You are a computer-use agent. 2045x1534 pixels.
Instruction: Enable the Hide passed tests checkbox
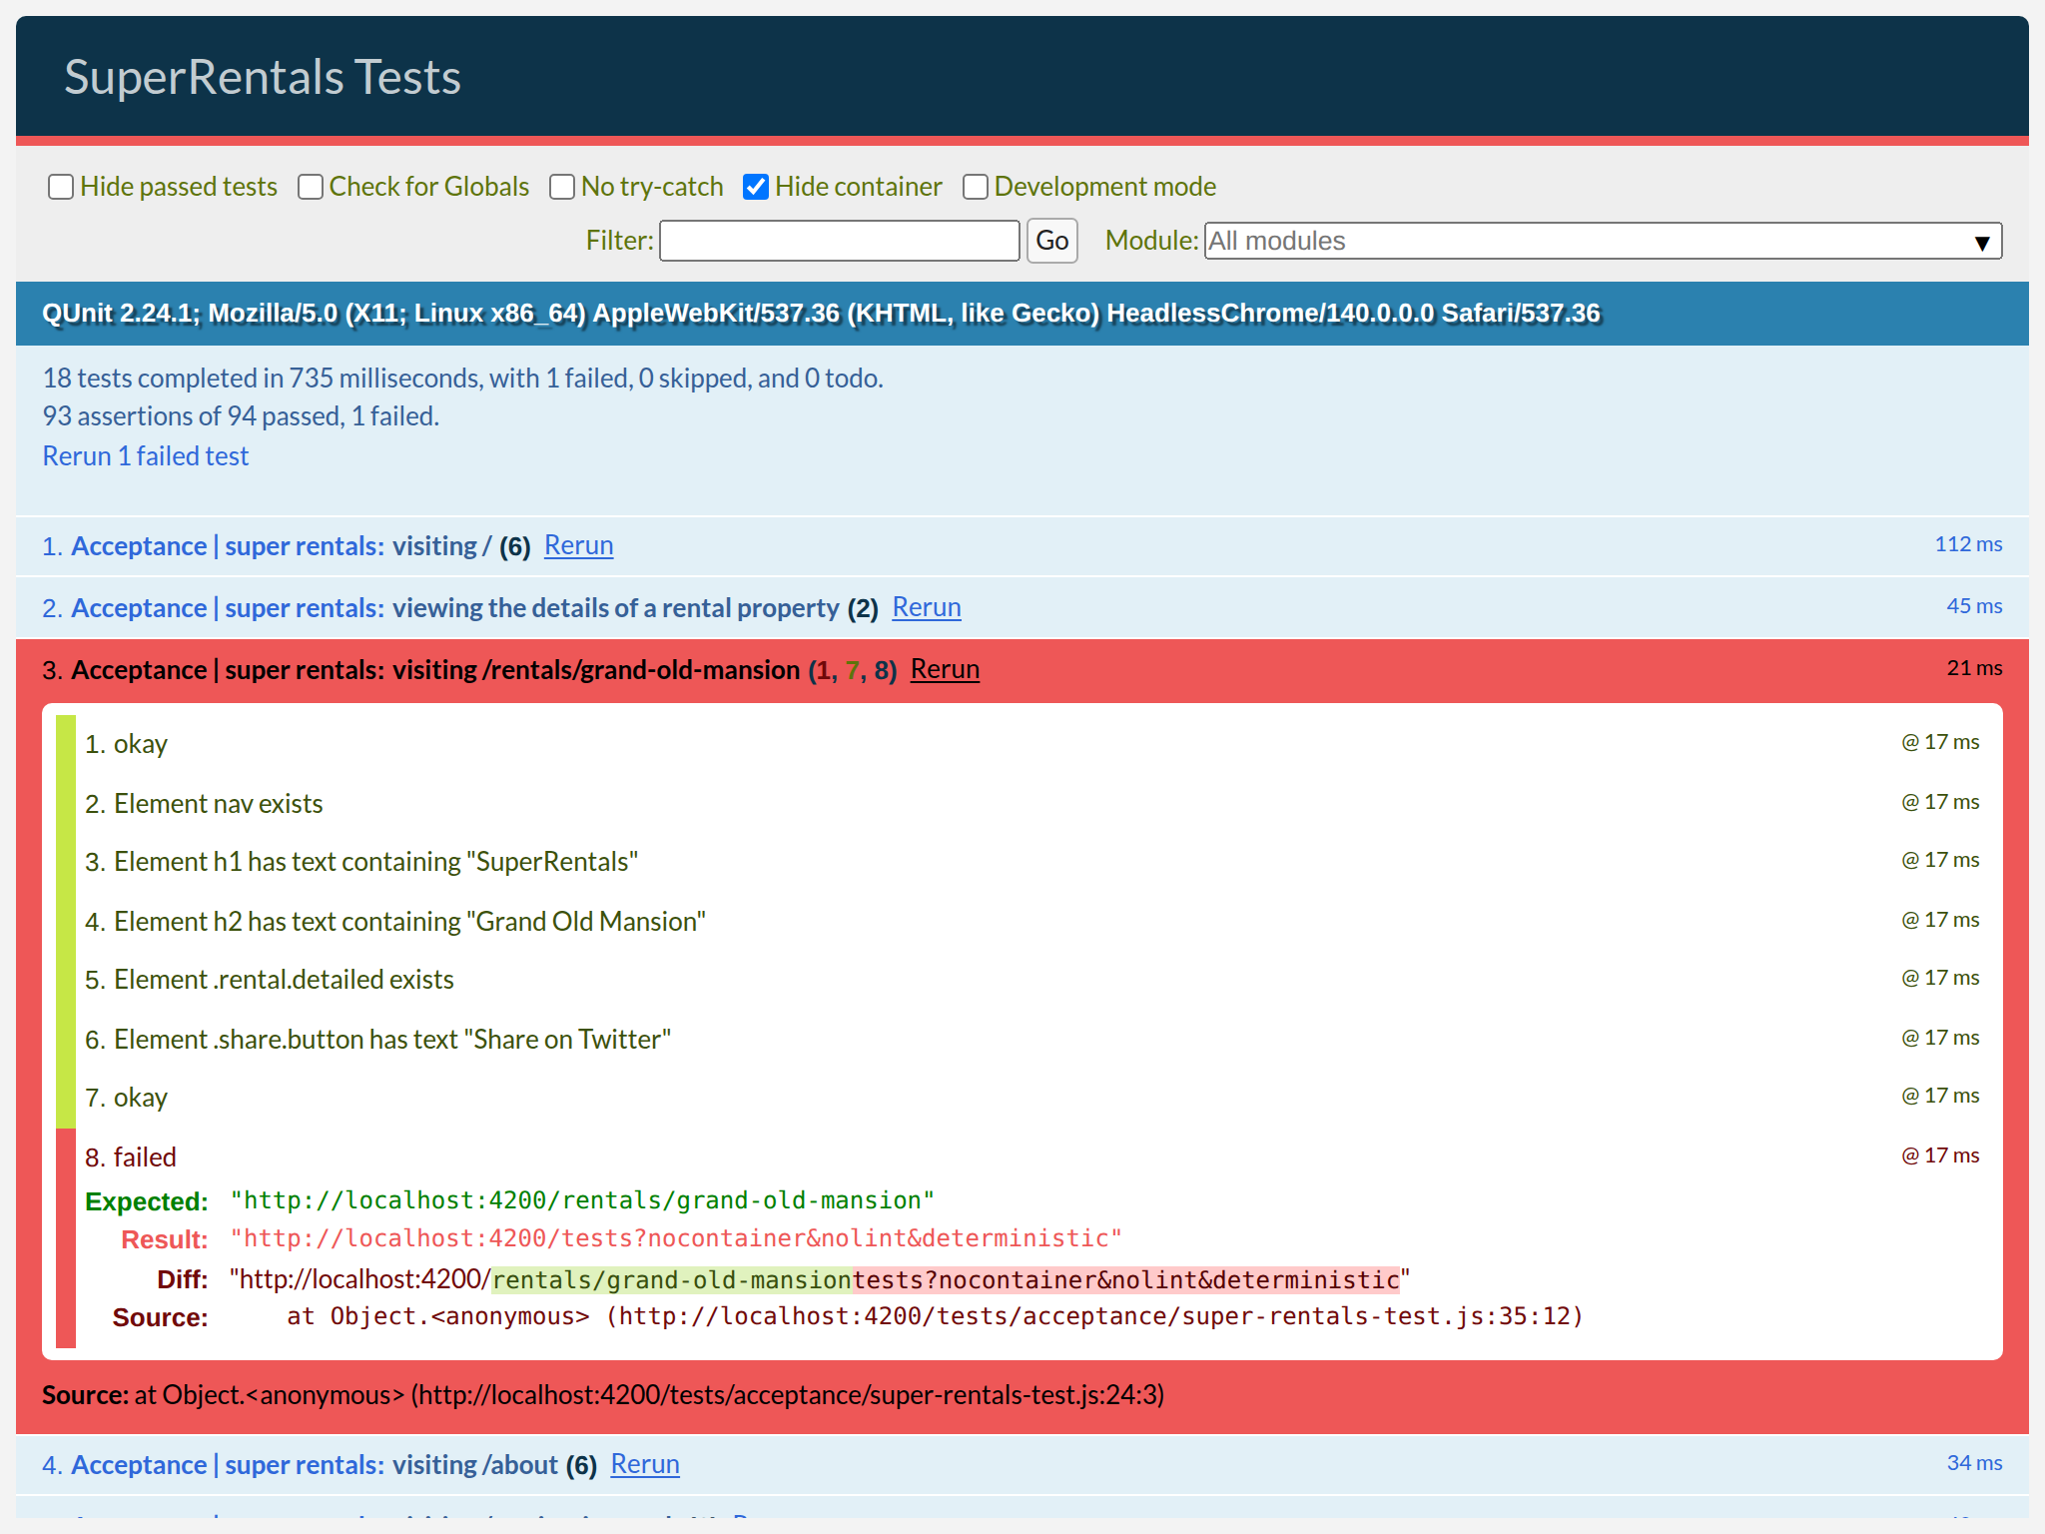click(x=61, y=187)
